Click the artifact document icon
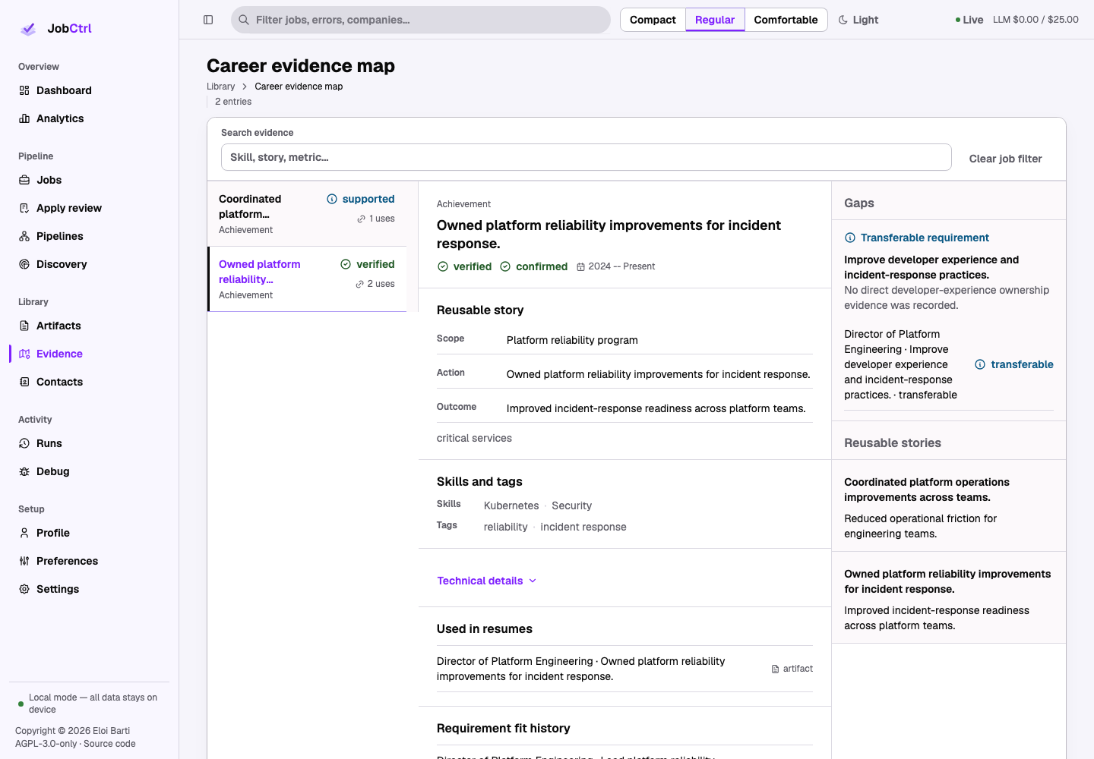1094x759 pixels. (x=775, y=669)
